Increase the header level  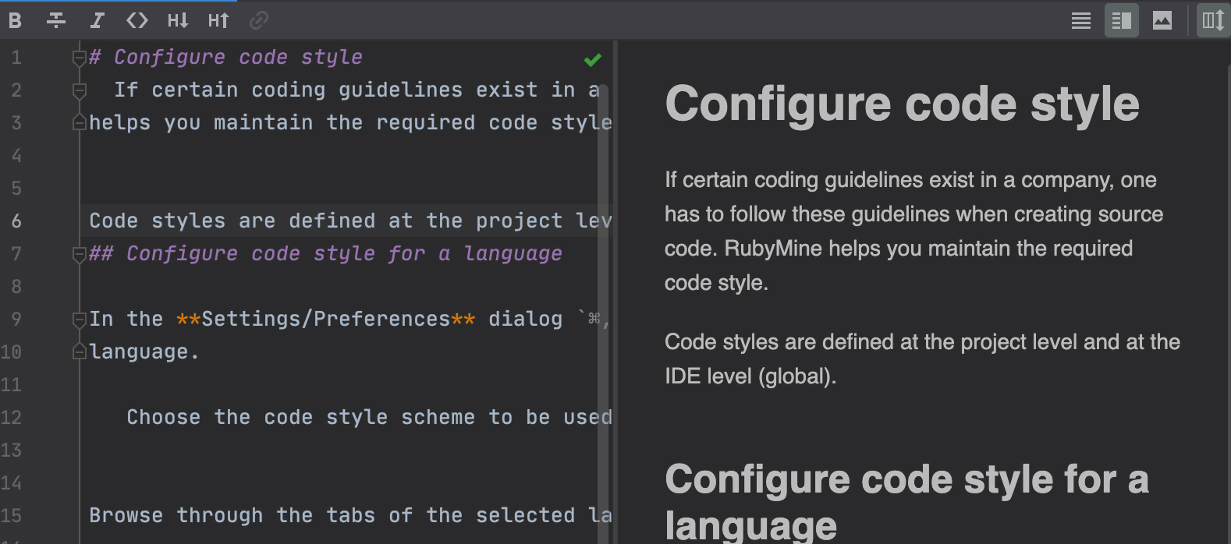pyautogui.click(x=218, y=20)
